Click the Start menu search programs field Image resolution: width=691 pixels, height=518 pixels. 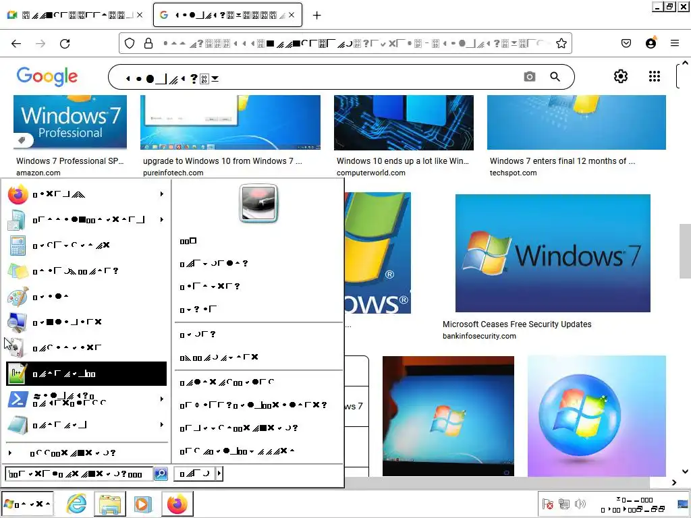80,473
